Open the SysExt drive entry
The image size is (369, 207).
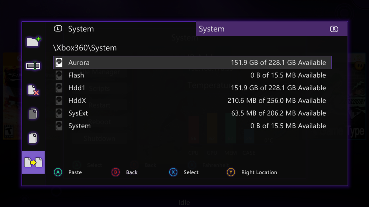pyautogui.click(x=192, y=113)
